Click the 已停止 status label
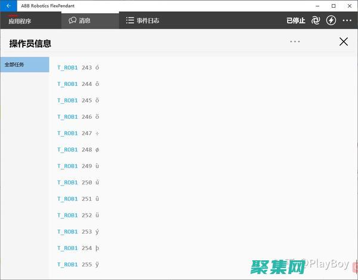 pyautogui.click(x=295, y=20)
